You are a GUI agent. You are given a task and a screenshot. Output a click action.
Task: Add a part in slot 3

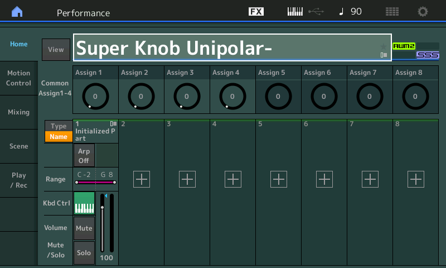coord(187,179)
